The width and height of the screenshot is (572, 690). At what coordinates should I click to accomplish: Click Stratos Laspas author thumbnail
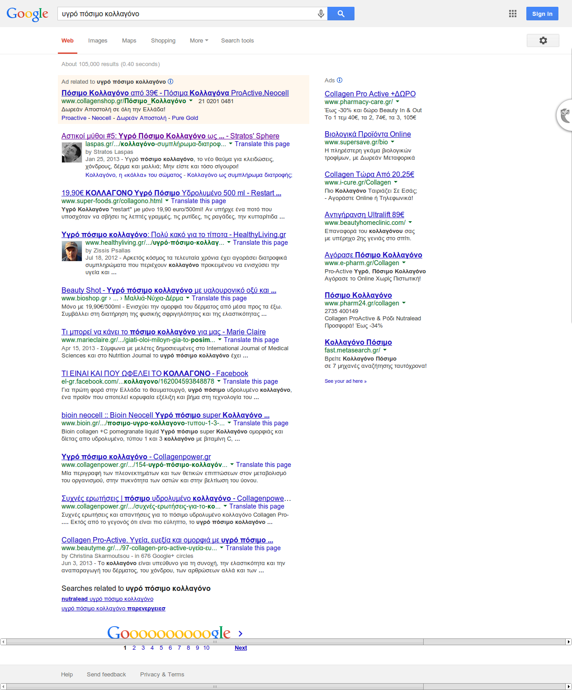71,152
